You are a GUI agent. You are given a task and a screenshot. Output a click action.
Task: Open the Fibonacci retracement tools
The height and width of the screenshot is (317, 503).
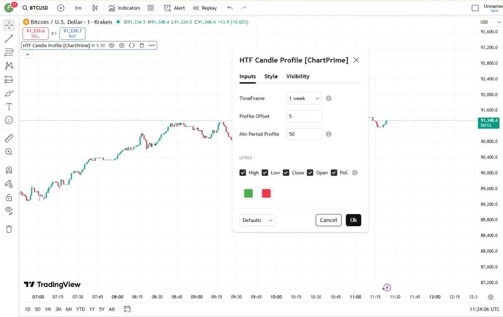click(9, 52)
